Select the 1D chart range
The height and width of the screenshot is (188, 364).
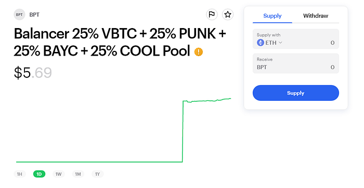[x=39, y=174]
